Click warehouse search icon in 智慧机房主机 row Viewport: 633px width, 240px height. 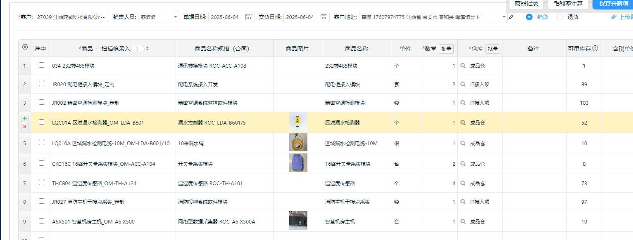[x=463, y=221]
